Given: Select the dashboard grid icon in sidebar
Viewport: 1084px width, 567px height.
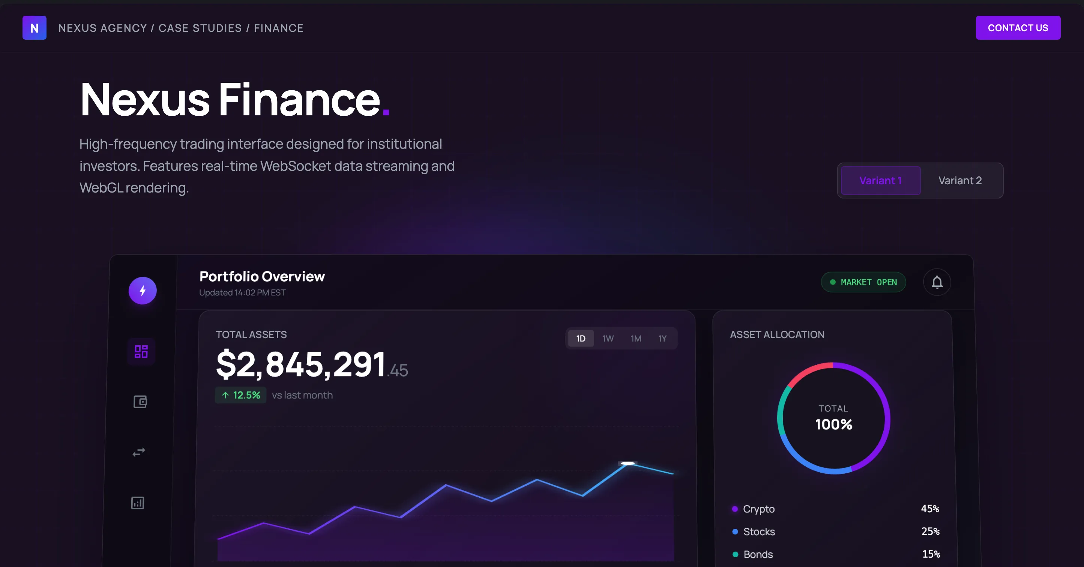Looking at the screenshot, I should click(141, 351).
